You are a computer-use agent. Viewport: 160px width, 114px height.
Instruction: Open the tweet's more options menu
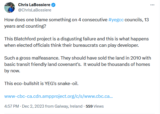152,5
